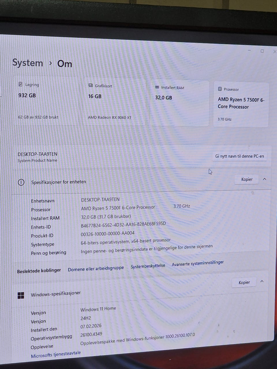Click the info icon beside Spesifikasjoner for enheten
The height and width of the screenshot is (369, 277).
(21, 182)
